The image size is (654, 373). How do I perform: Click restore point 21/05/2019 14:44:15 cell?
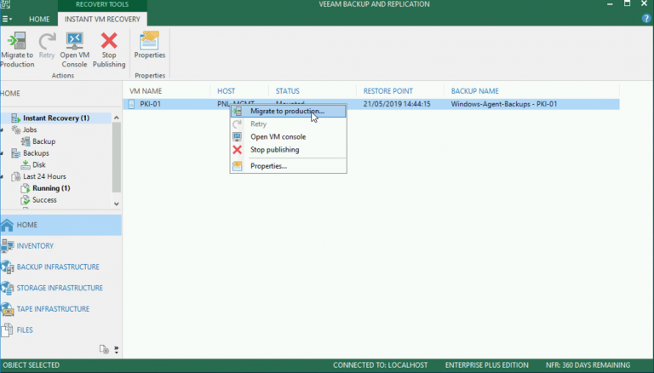pos(397,104)
